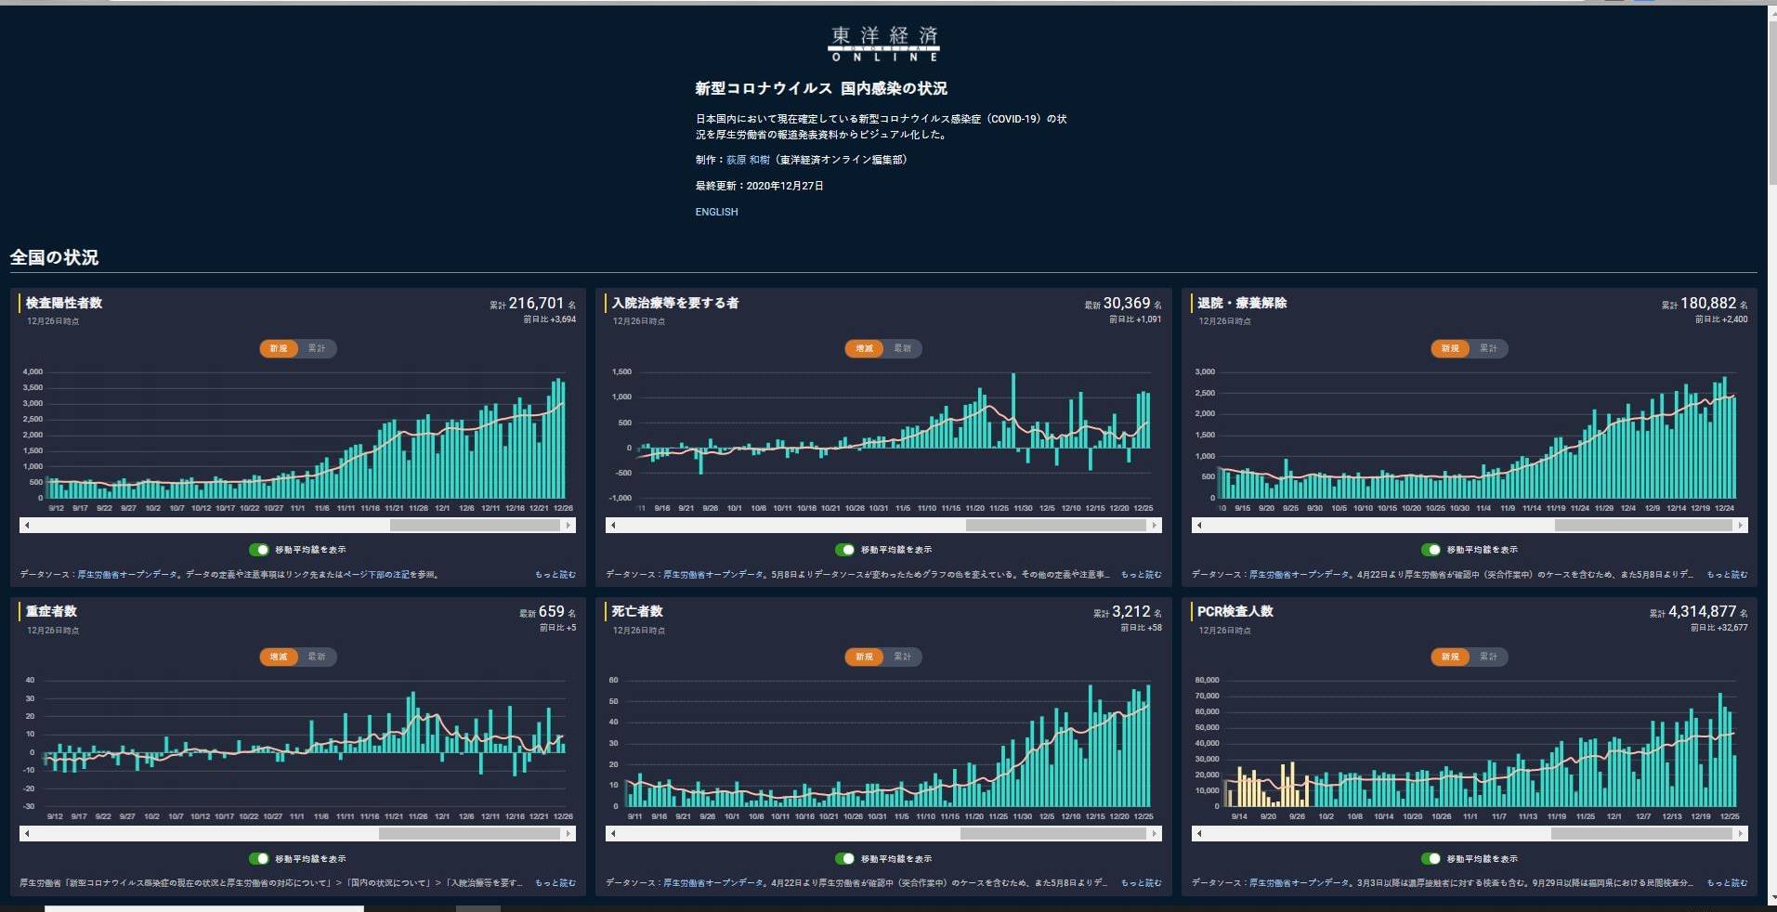The height and width of the screenshot is (912, 1777).
Task: Disable moving average line on 死亡者数 chart
Action: click(x=845, y=859)
